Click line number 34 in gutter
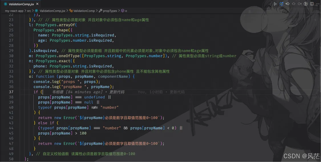Image resolution: width=321 pixels, height=162 pixels. point(11,77)
